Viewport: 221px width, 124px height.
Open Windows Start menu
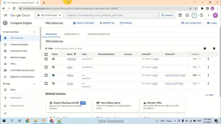coord(4,121)
